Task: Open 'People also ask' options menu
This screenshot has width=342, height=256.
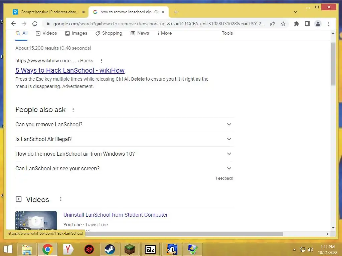Action: point(73,110)
